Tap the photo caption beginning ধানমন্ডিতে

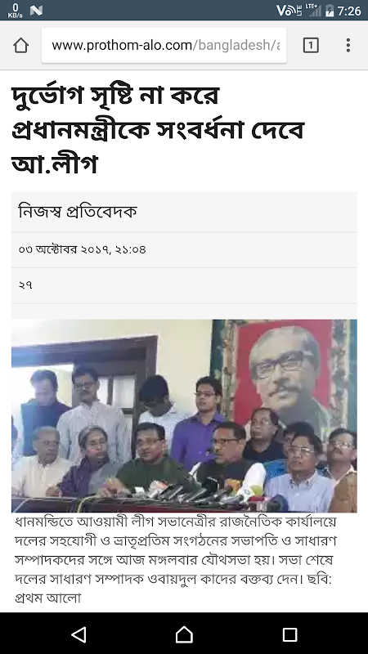click(x=176, y=560)
